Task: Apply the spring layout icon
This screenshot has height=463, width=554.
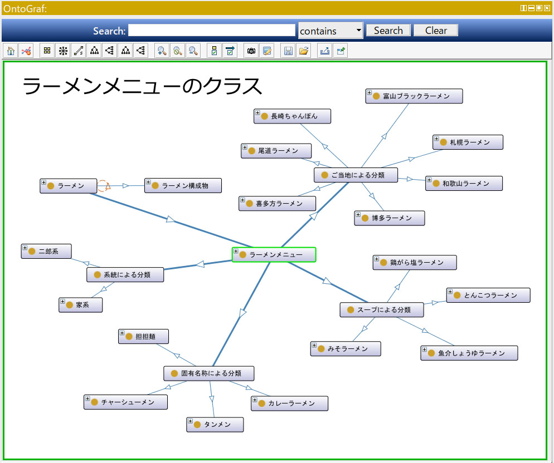Action: (x=79, y=51)
